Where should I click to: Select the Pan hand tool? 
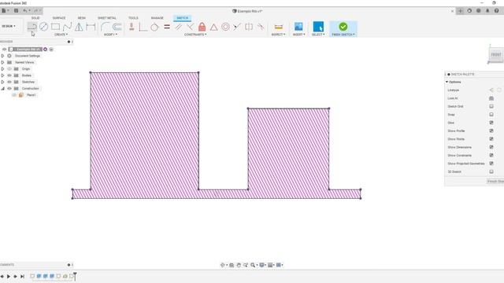pos(239,265)
